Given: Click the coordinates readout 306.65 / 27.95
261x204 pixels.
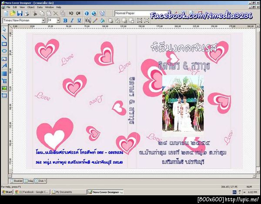Looking at the screenshot, I should [229, 187].
